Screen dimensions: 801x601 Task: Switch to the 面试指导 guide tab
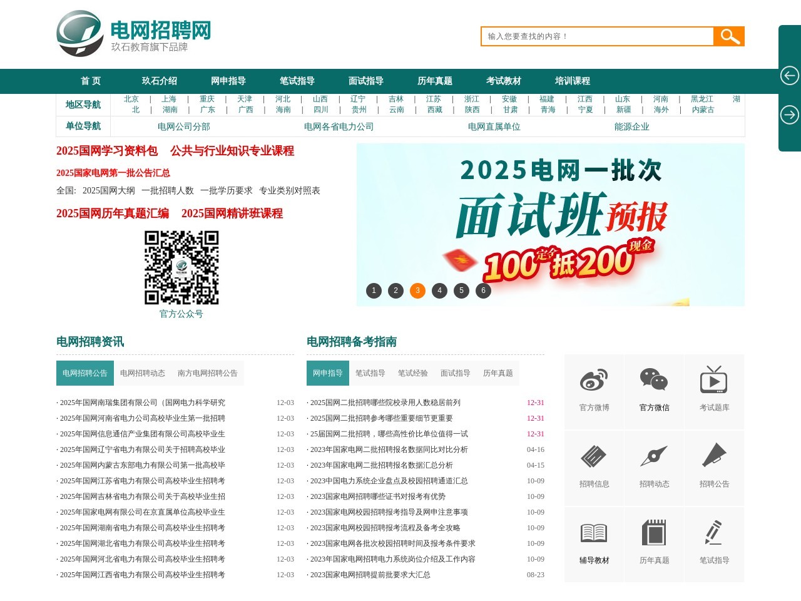pyautogui.click(x=455, y=372)
